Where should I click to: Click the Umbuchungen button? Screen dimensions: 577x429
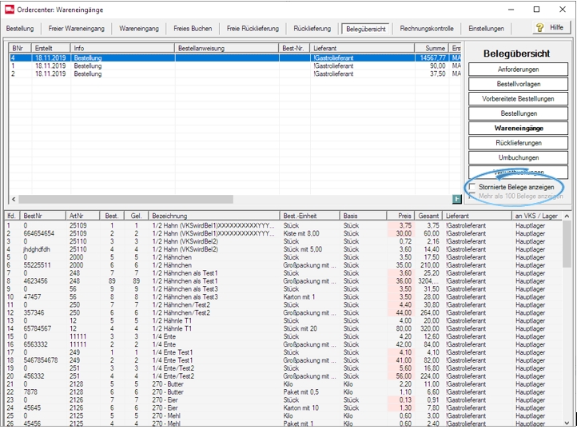point(518,157)
